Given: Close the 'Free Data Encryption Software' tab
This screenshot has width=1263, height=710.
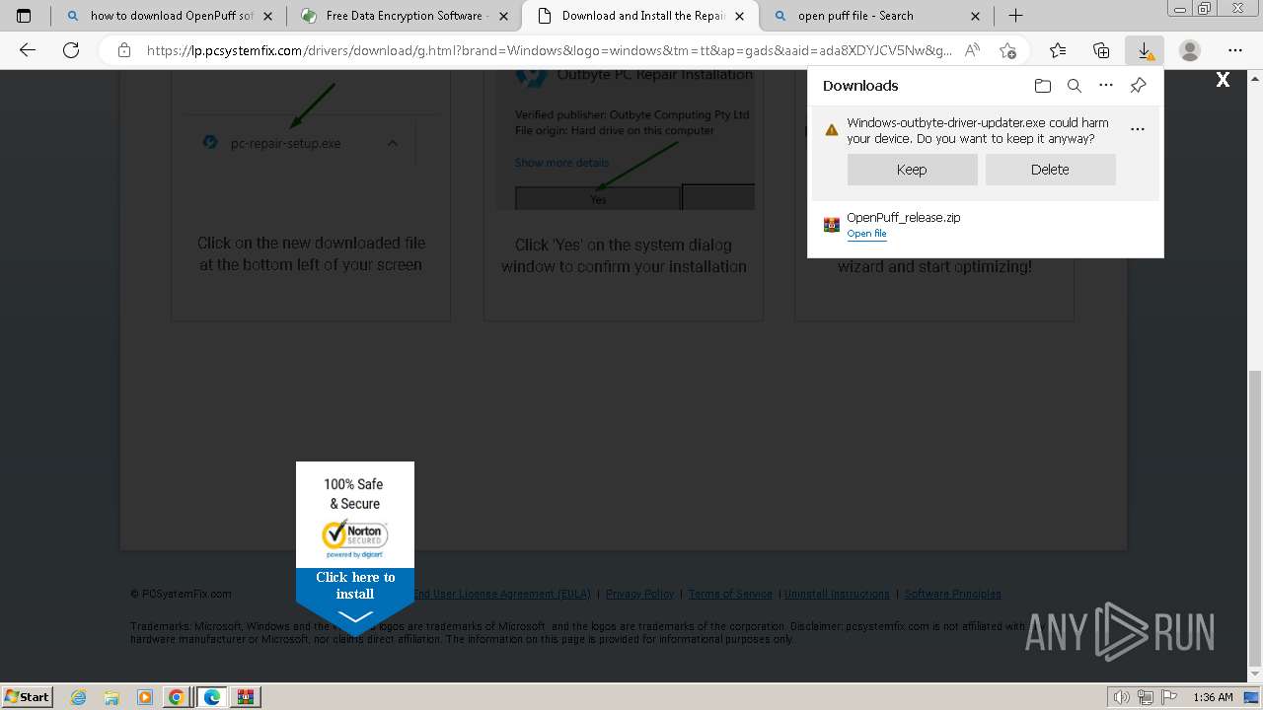Looking at the screenshot, I should [503, 16].
